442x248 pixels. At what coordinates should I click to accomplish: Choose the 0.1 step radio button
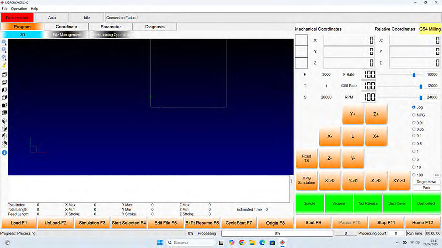pyautogui.click(x=414, y=136)
